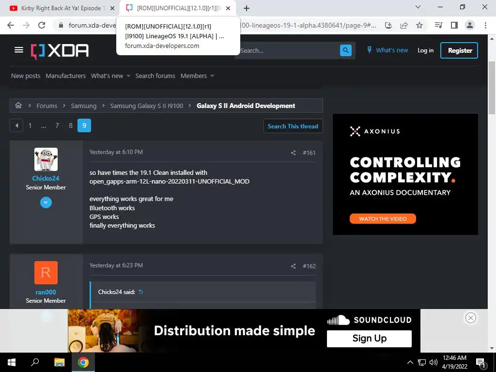This screenshot has height=372, width=496.
Task: Click the Register button
Action: pyautogui.click(x=459, y=50)
